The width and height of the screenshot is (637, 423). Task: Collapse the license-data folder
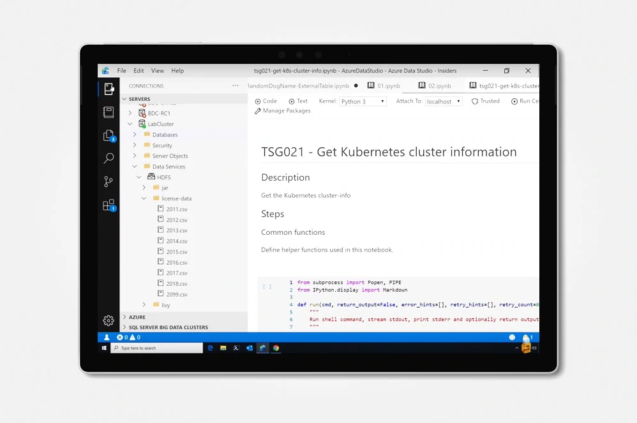[144, 198]
